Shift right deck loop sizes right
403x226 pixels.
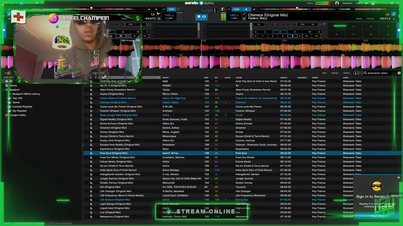click(319, 32)
